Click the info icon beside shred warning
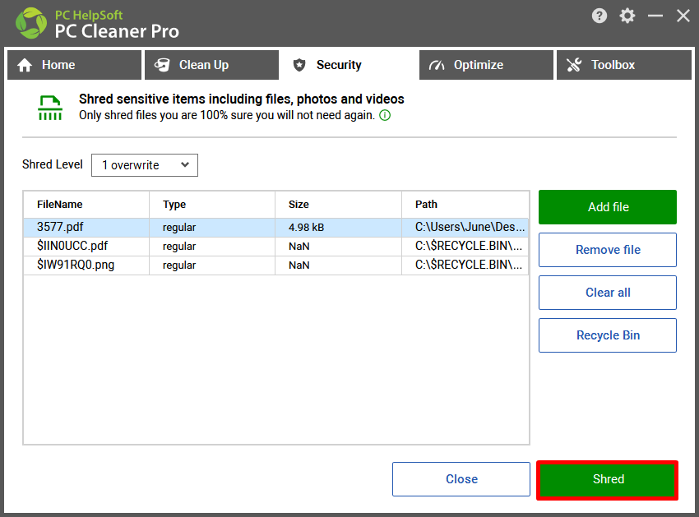The height and width of the screenshot is (517, 699). (x=385, y=115)
